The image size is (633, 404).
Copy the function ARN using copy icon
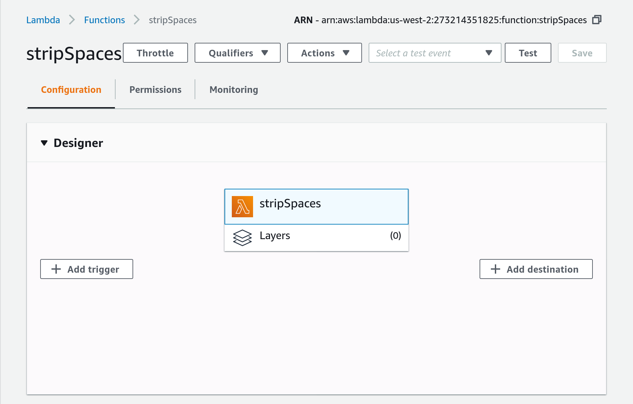(596, 20)
